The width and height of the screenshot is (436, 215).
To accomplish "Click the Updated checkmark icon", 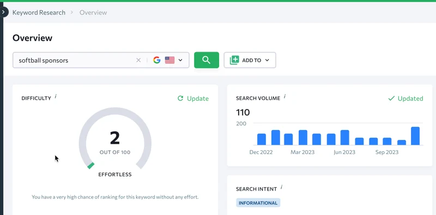I will click(391, 99).
